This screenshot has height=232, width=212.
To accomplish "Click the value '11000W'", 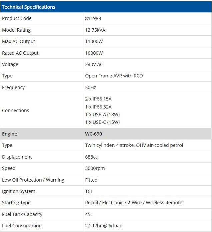I will coord(94,41).
